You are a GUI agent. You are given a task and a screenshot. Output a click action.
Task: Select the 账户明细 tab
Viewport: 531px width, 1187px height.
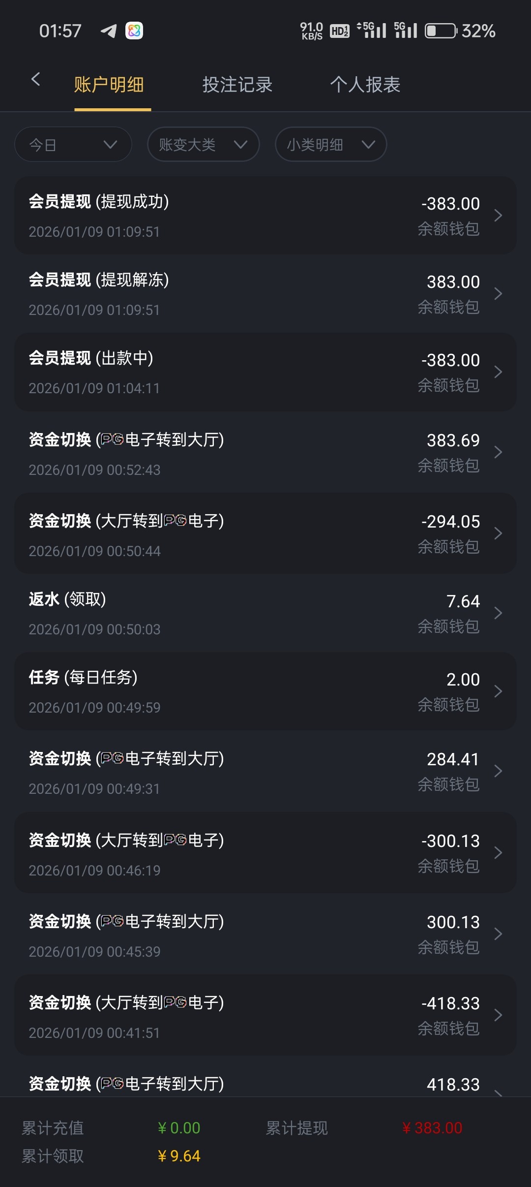(x=109, y=85)
